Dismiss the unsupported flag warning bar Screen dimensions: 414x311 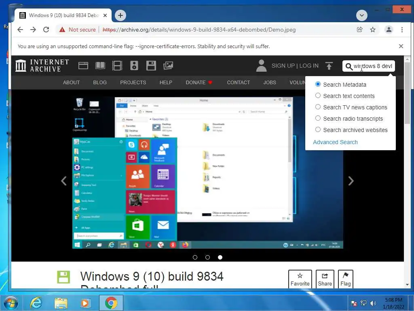point(401,46)
